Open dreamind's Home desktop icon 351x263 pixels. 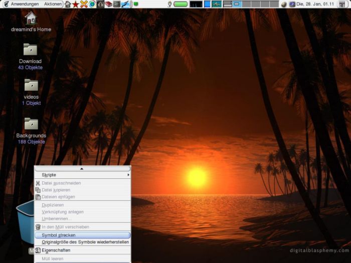click(31, 22)
